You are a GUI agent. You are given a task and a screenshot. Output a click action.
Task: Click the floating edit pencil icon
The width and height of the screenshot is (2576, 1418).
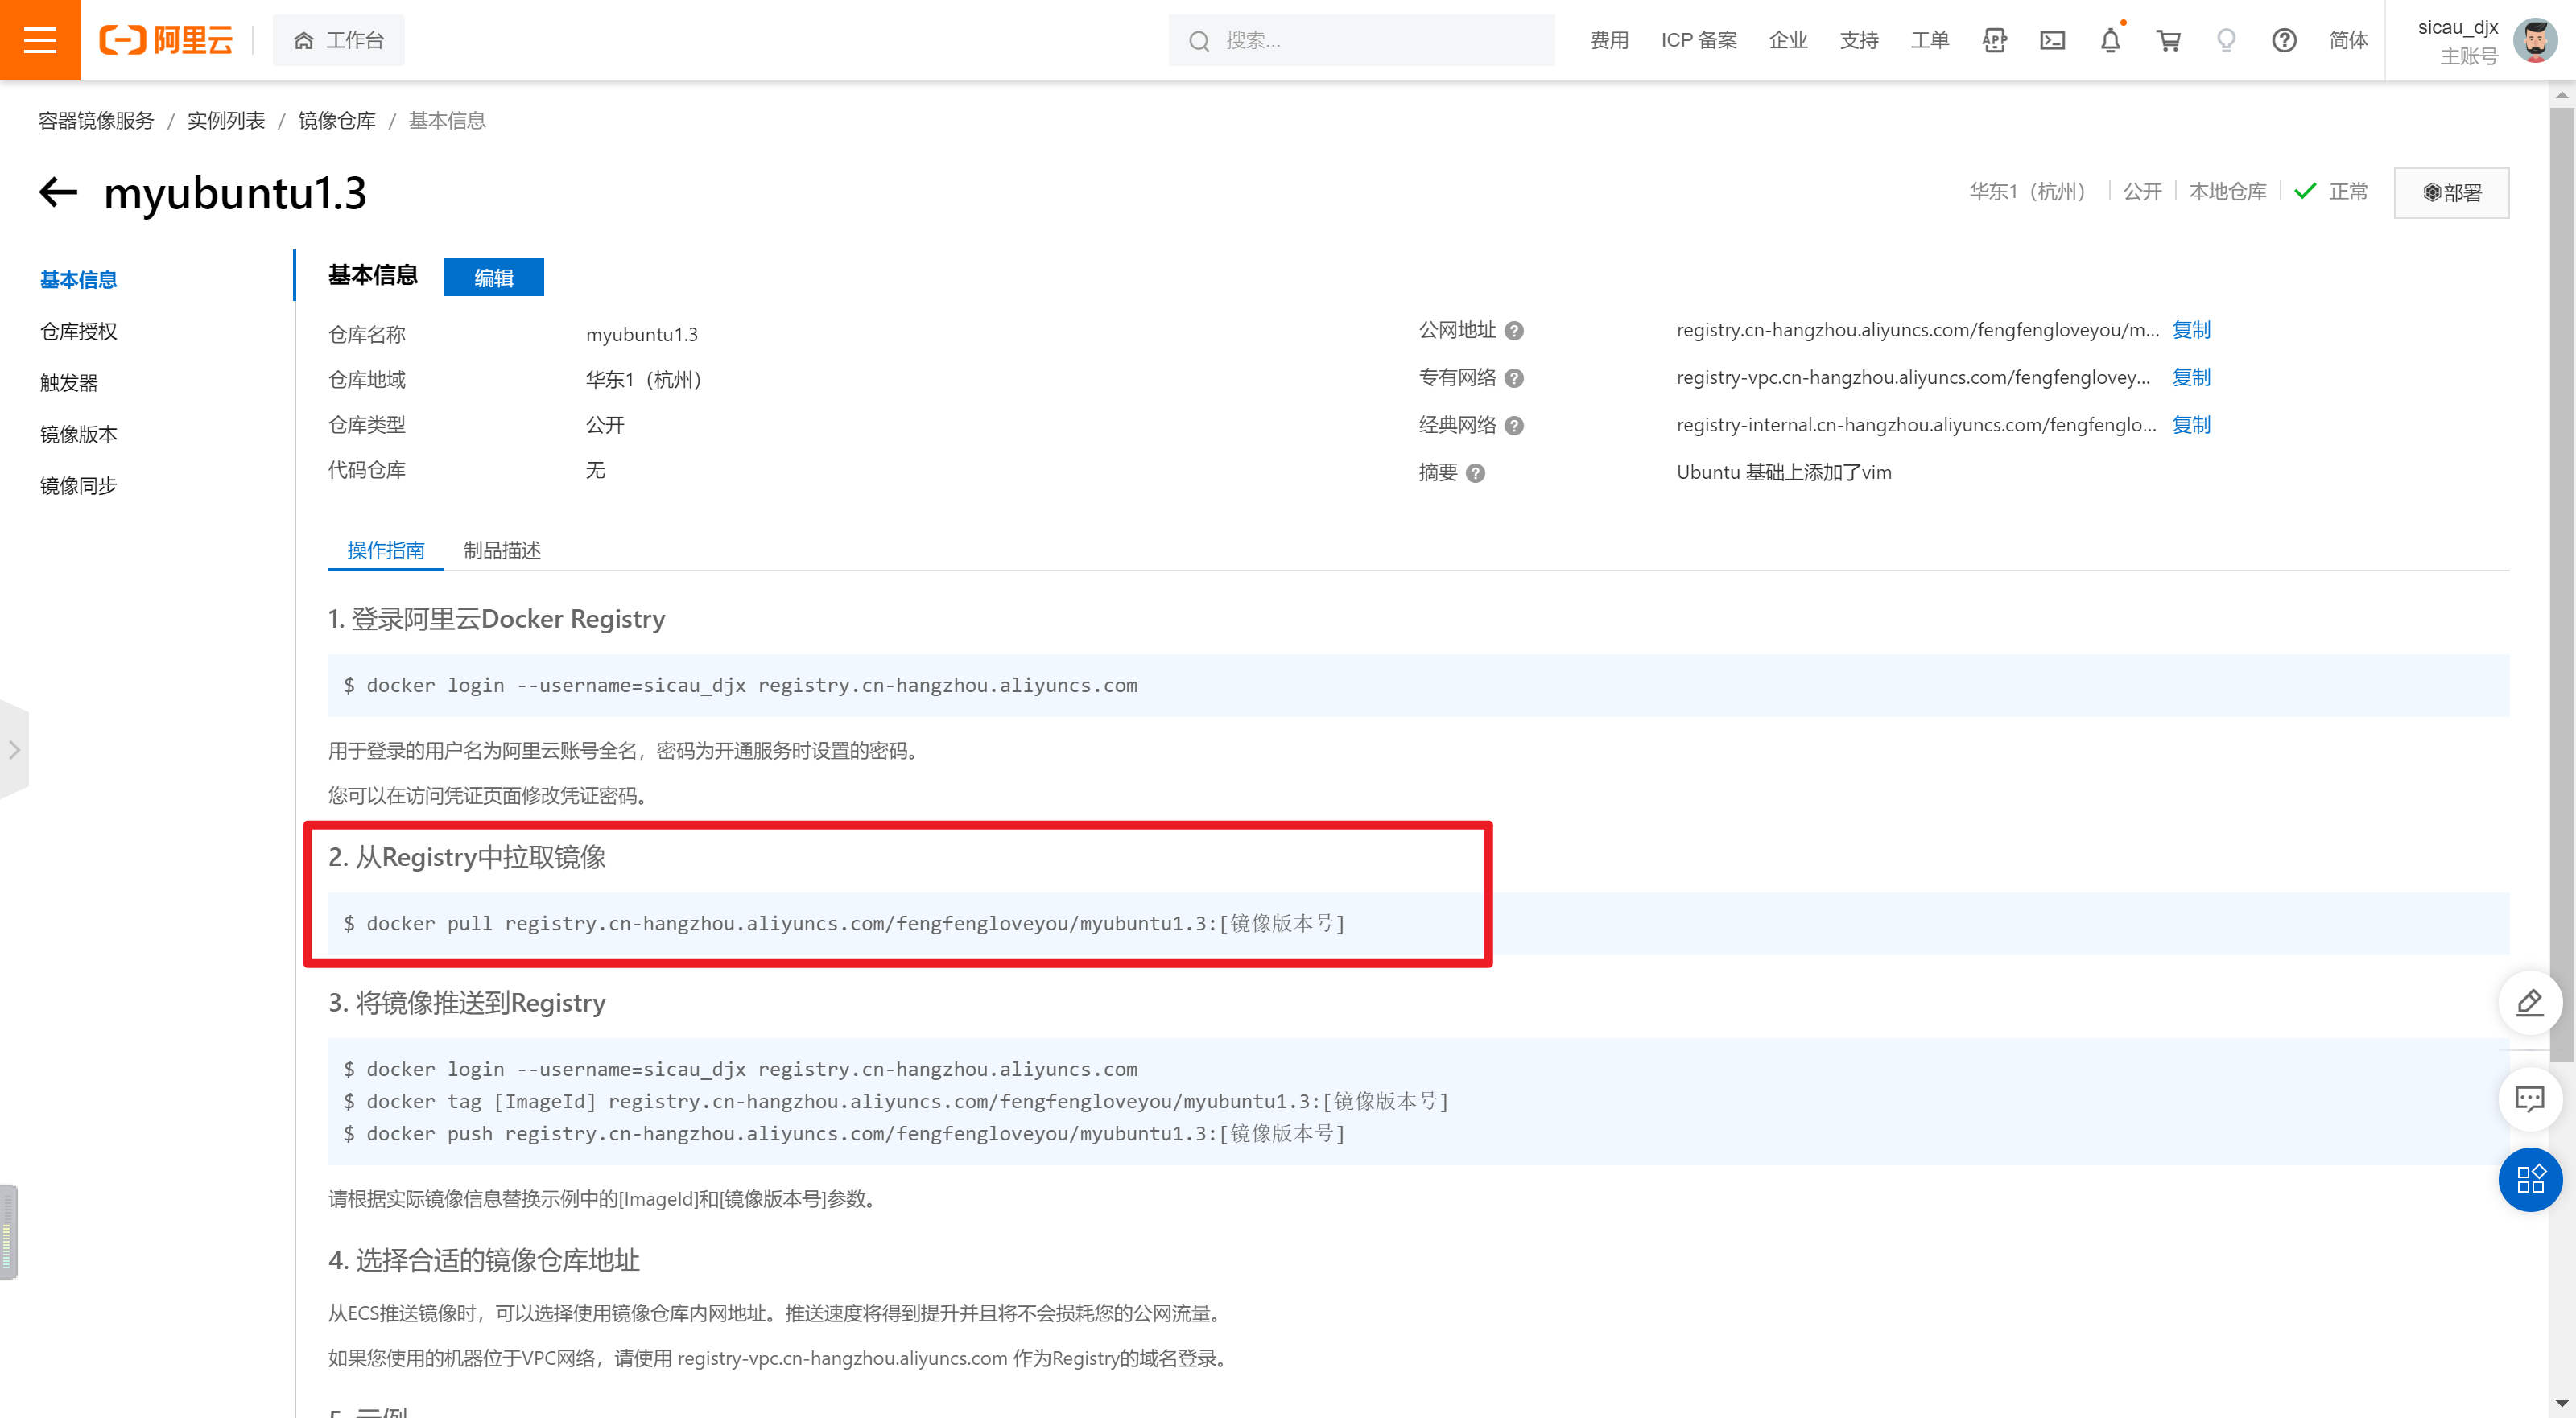tap(2530, 1003)
